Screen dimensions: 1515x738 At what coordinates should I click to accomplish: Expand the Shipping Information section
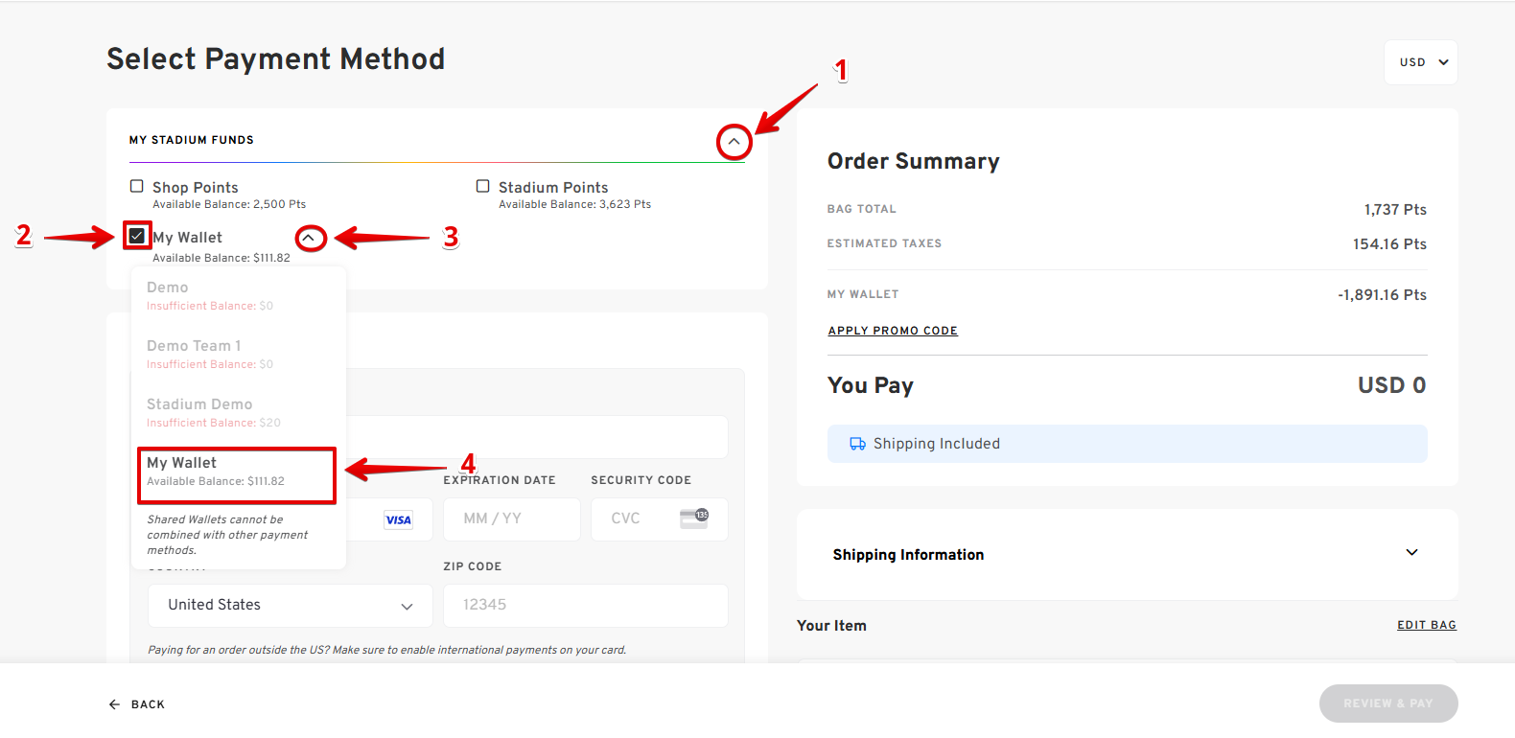click(1411, 553)
